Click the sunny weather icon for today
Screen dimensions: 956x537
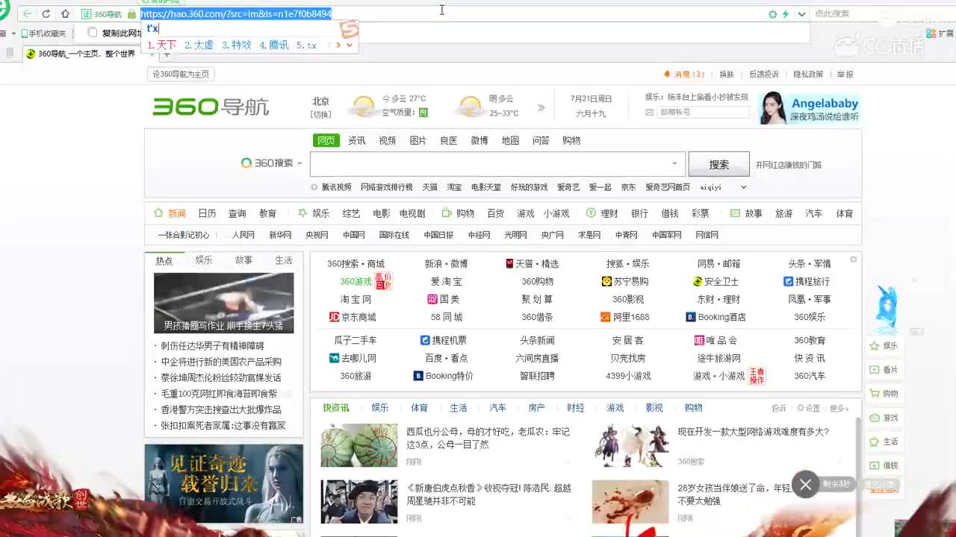(x=364, y=106)
